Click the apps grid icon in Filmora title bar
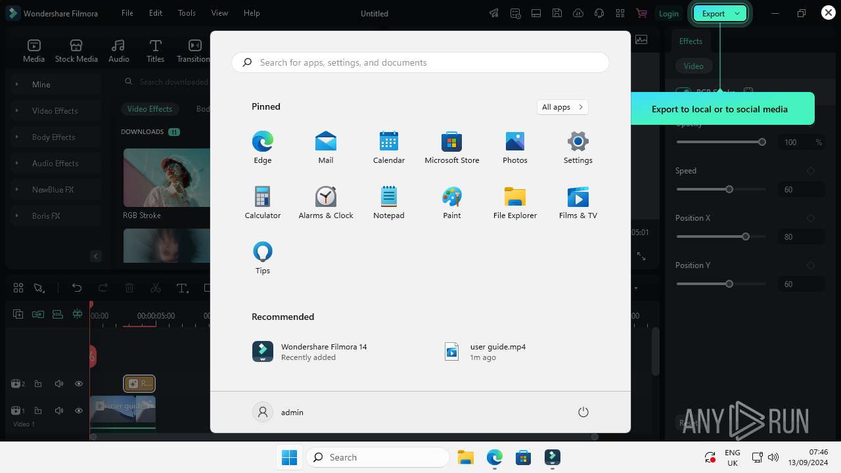Screen dimensions: 841x473 (x=620, y=13)
